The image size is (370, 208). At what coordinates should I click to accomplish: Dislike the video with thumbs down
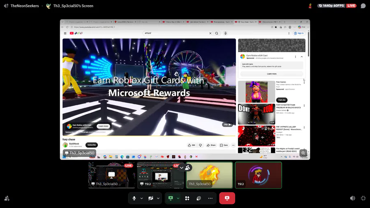(200, 145)
